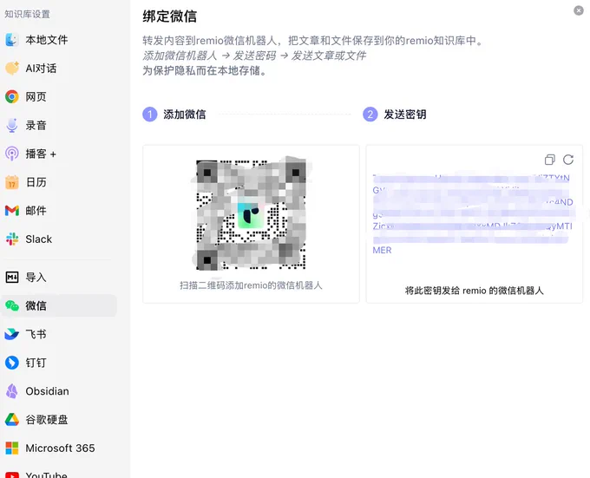Close the 绑定微信 settings dialog
The image size is (590, 478).
click(579, 10)
